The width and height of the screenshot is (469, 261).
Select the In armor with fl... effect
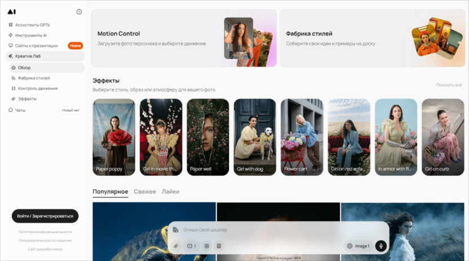click(x=396, y=137)
